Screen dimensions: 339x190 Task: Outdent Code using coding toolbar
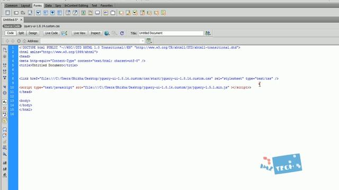[x=5, y=169]
